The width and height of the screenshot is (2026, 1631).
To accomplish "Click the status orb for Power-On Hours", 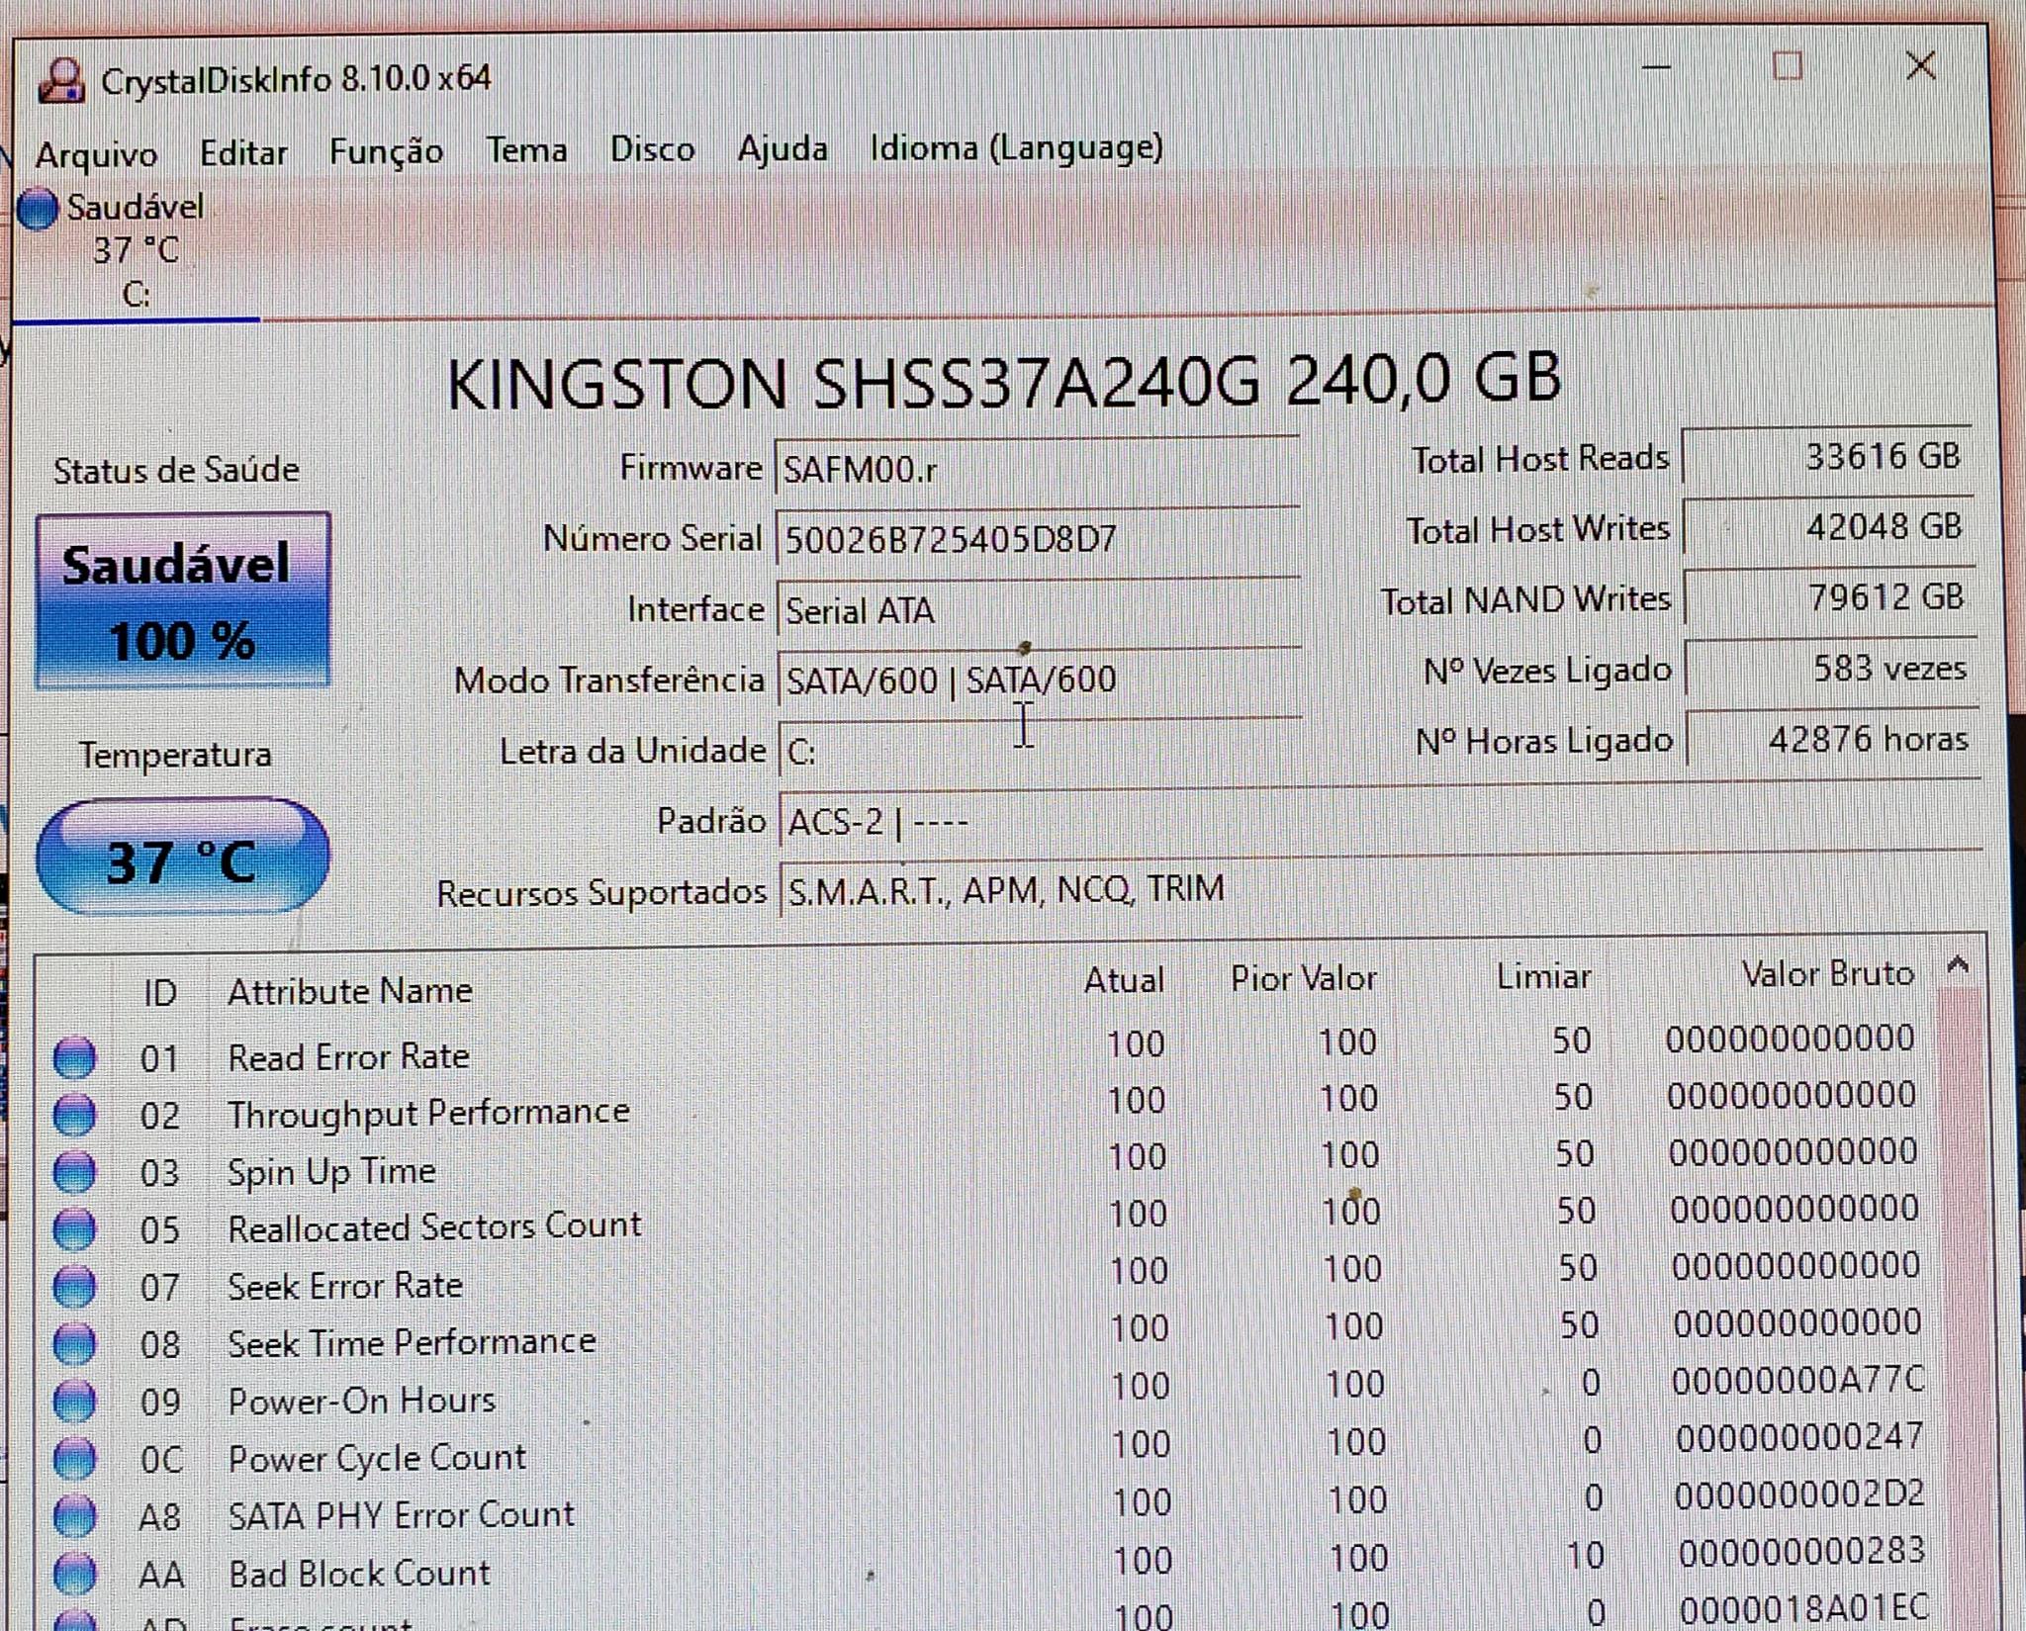I will point(74,1403).
